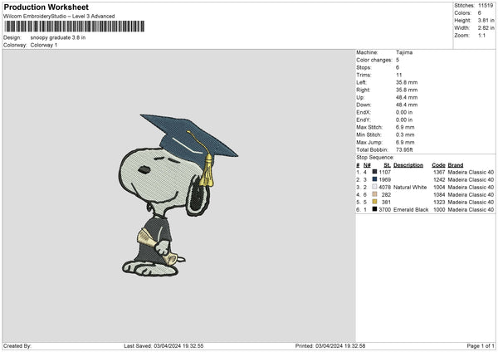Click the 'Created By:' footer label
Screen dimensions: 498x352
click(17, 346)
